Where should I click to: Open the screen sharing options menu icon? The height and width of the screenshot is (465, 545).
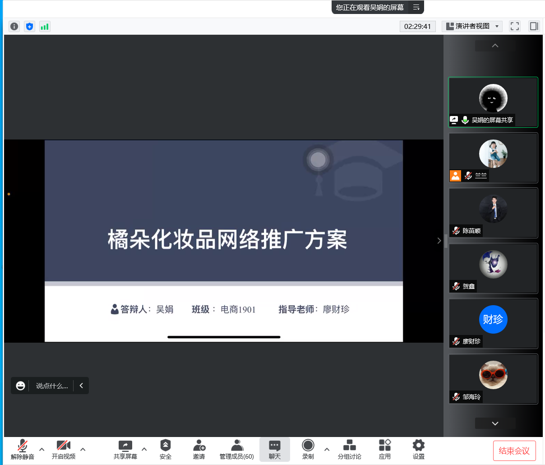point(416,7)
